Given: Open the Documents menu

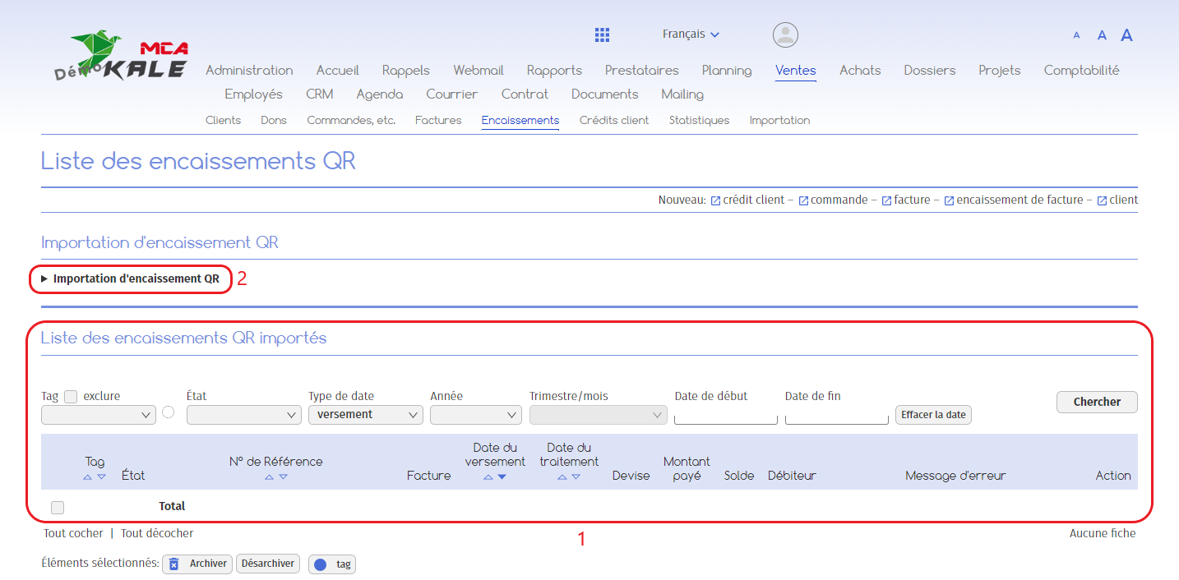Looking at the screenshot, I should point(605,94).
